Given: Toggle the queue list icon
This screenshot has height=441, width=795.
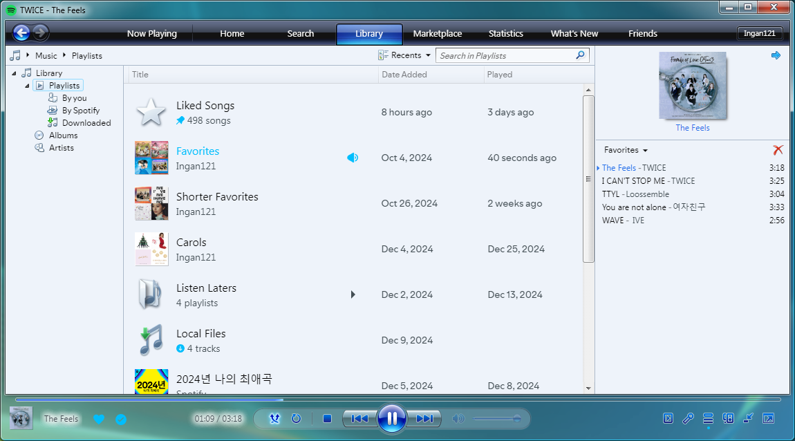Looking at the screenshot, I should tap(709, 418).
